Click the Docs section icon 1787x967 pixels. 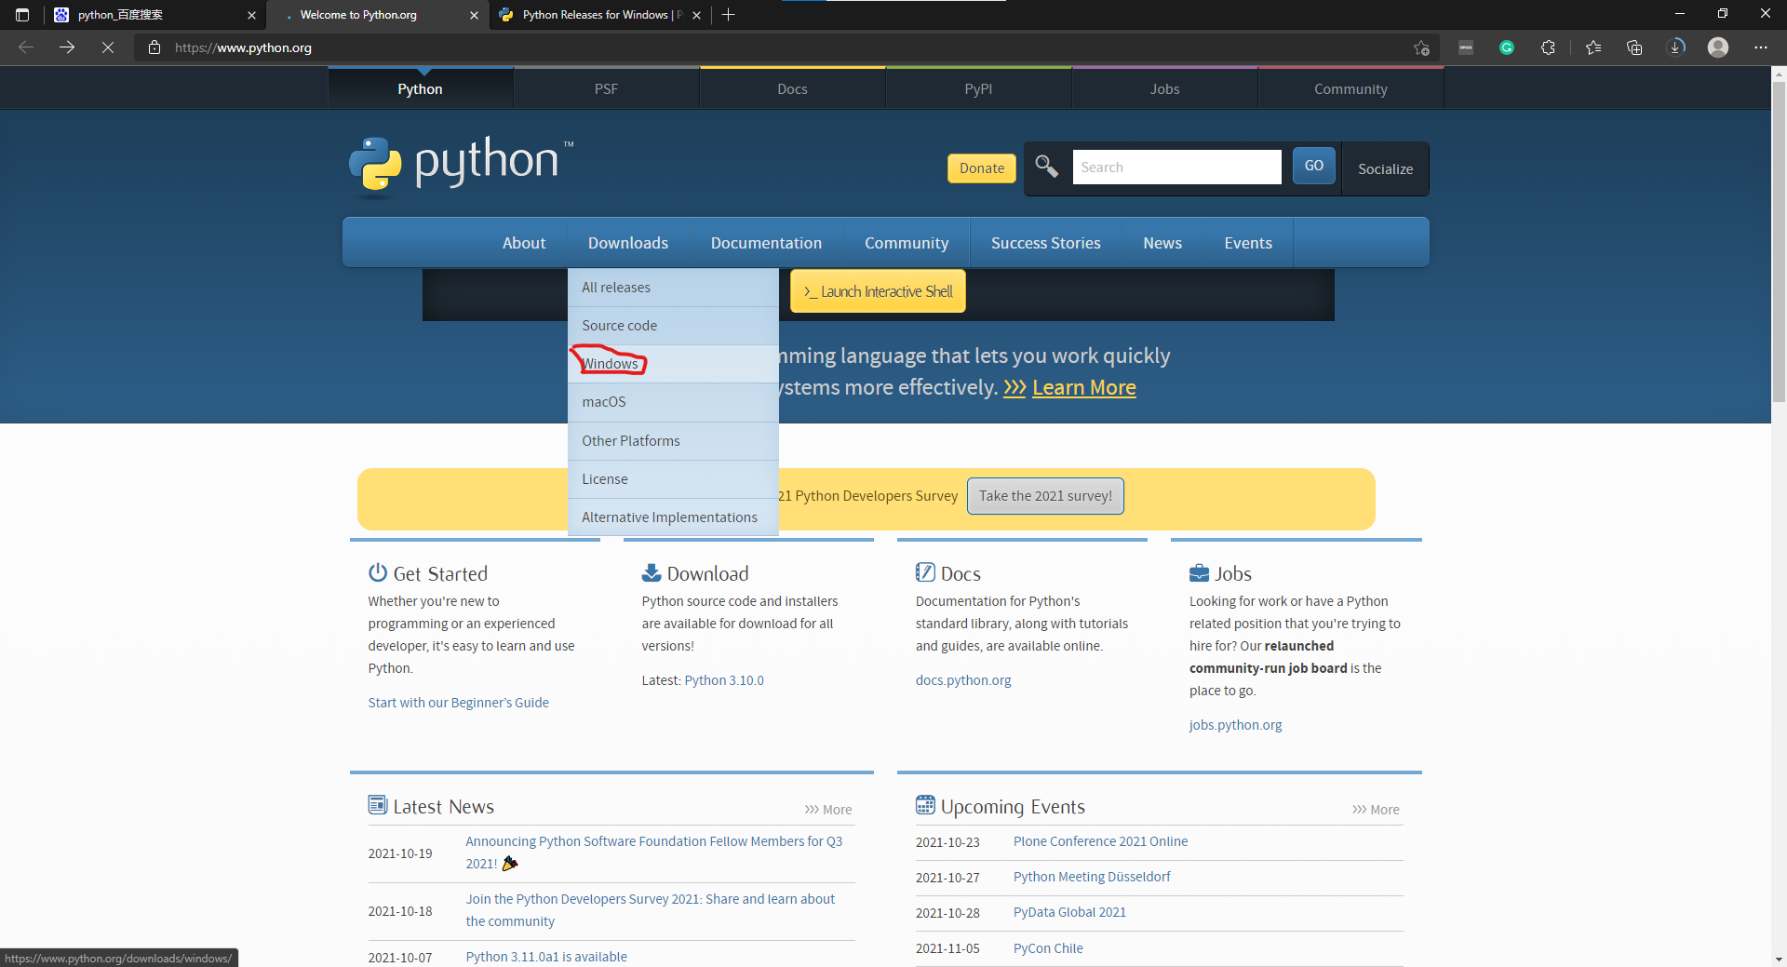[x=925, y=572]
